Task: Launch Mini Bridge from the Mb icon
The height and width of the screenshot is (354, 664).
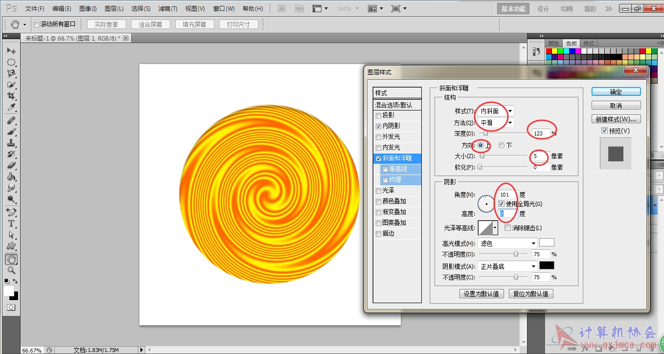Action: click(299, 9)
